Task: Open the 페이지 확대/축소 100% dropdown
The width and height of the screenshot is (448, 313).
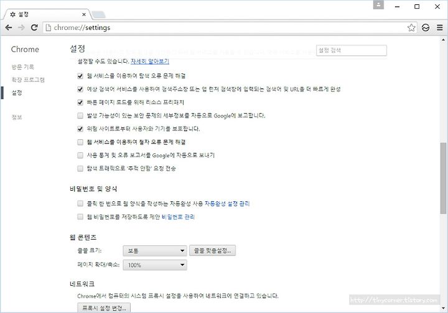Action: (x=155, y=265)
